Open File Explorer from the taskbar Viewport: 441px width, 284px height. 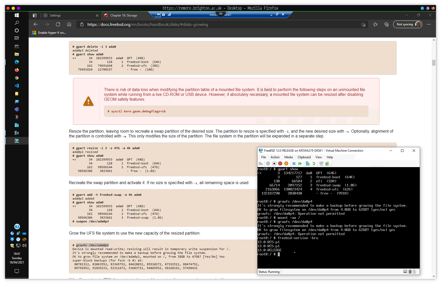click(x=17, y=54)
